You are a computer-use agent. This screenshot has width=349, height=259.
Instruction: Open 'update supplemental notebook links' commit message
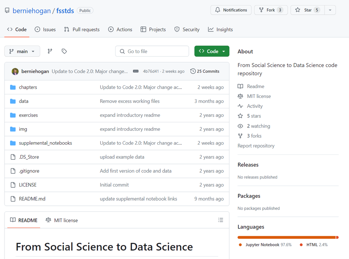(139, 199)
